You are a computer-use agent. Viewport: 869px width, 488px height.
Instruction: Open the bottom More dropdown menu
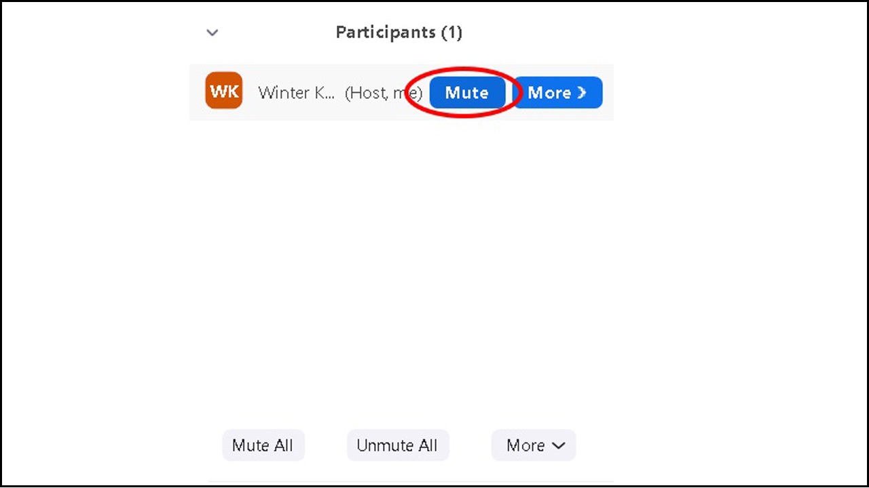point(534,445)
